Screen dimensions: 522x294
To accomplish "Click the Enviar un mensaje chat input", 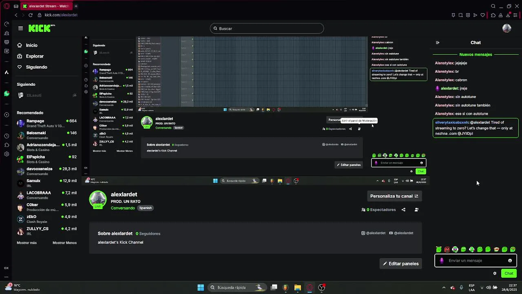I will tap(476, 261).
